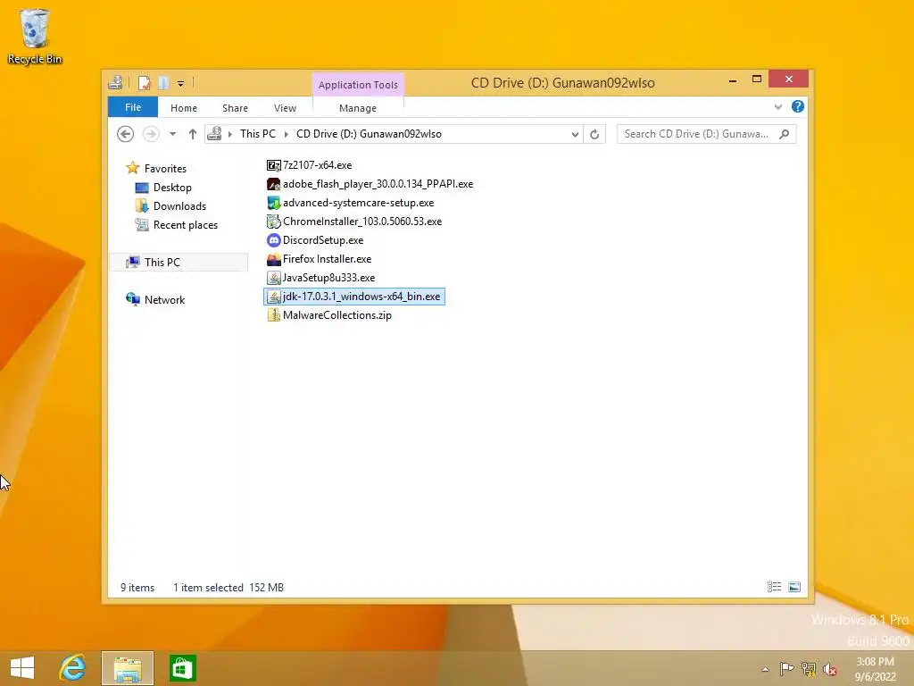Go back with the Back arrow
Screen dimensions: 914x686
[125, 134]
